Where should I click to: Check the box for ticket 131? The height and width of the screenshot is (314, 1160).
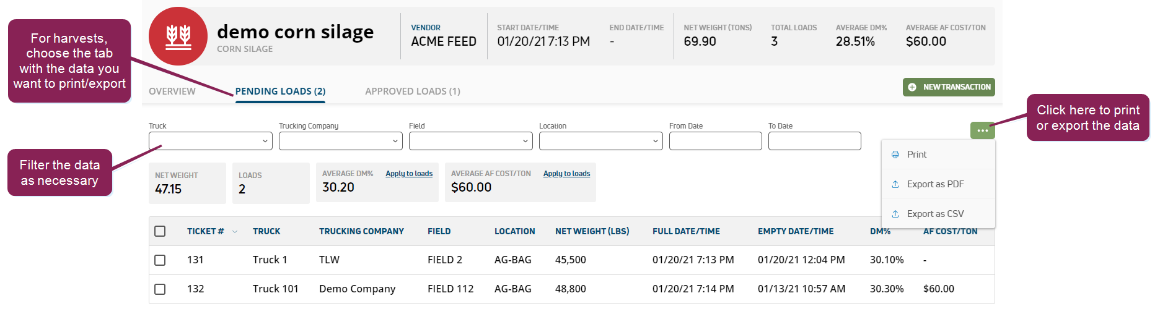160,260
